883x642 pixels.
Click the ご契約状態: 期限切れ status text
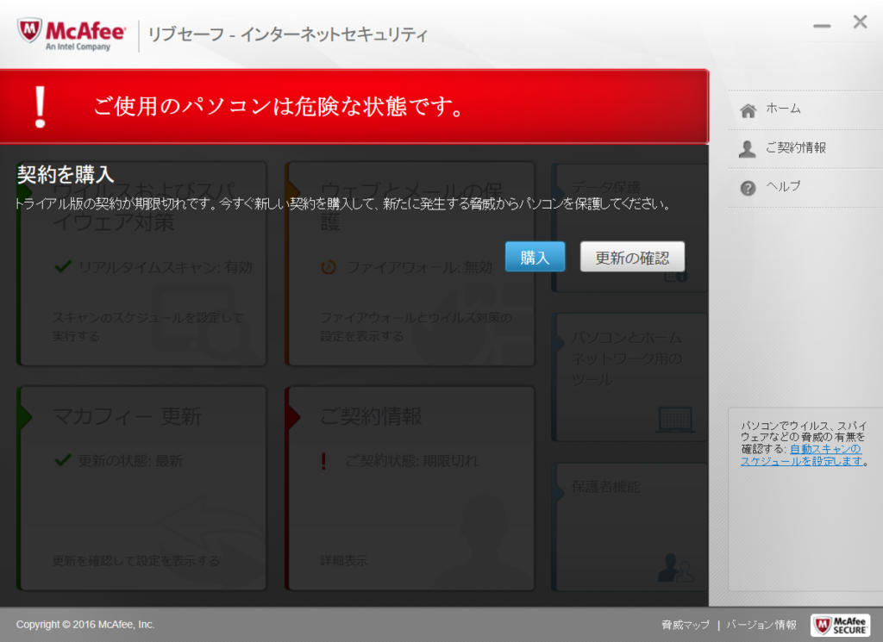412,461
